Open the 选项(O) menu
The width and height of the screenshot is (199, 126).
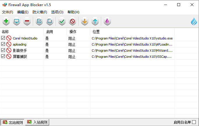click(x=57, y=12)
